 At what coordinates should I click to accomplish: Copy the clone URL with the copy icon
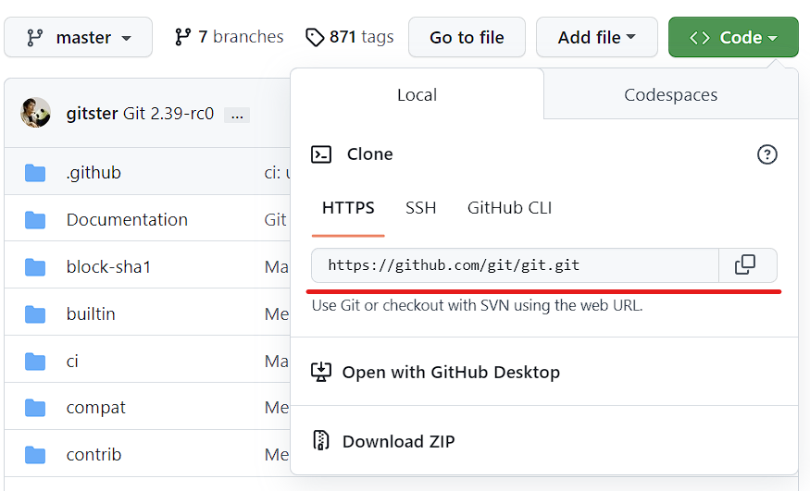click(745, 265)
